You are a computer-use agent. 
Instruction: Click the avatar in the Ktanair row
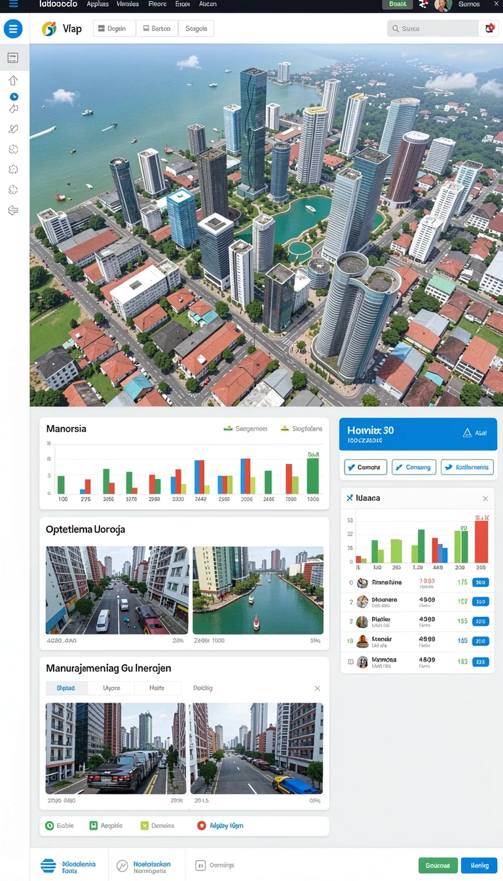click(x=362, y=641)
